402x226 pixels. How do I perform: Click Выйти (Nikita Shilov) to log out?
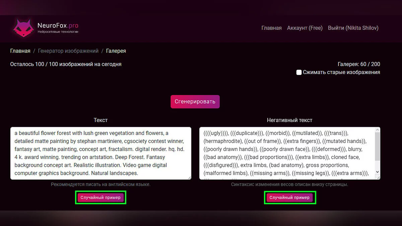pyautogui.click(x=353, y=28)
